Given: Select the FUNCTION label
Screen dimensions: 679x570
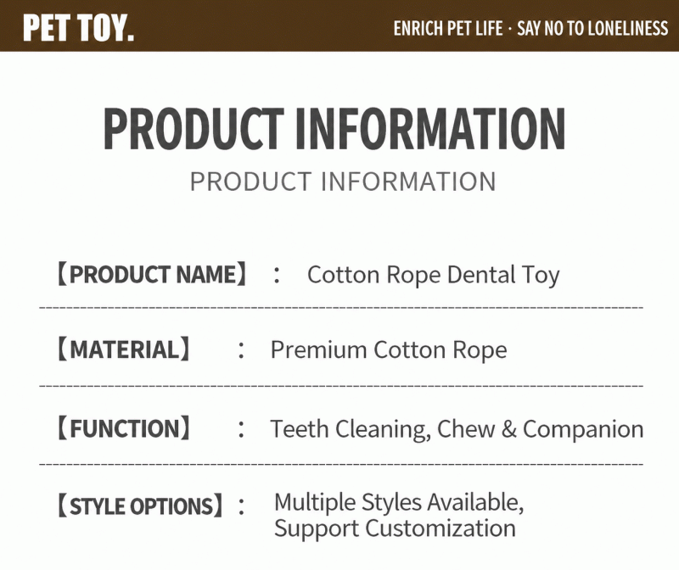Looking at the screenshot, I should click(x=124, y=428).
